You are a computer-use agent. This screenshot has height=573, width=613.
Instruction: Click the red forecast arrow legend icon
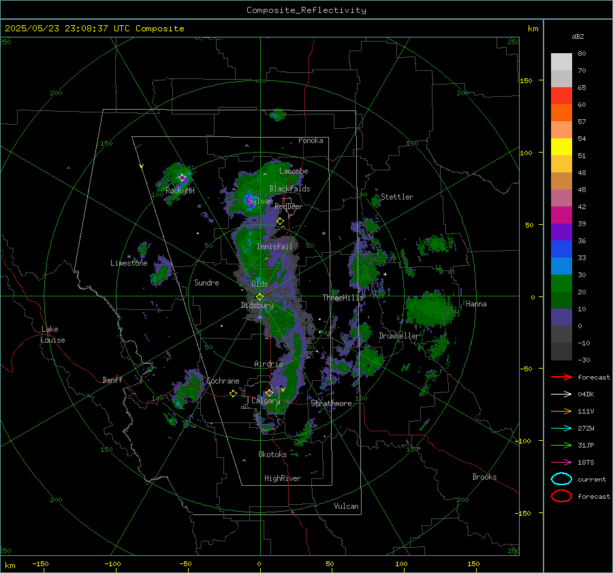(x=561, y=377)
